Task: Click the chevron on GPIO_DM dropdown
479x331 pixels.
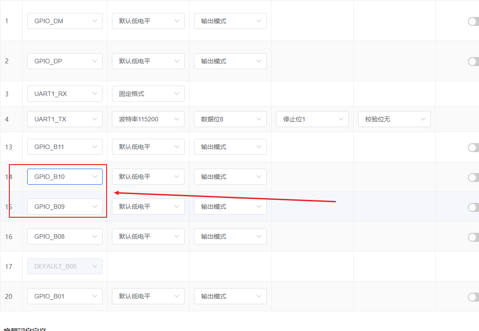Action: [95, 21]
